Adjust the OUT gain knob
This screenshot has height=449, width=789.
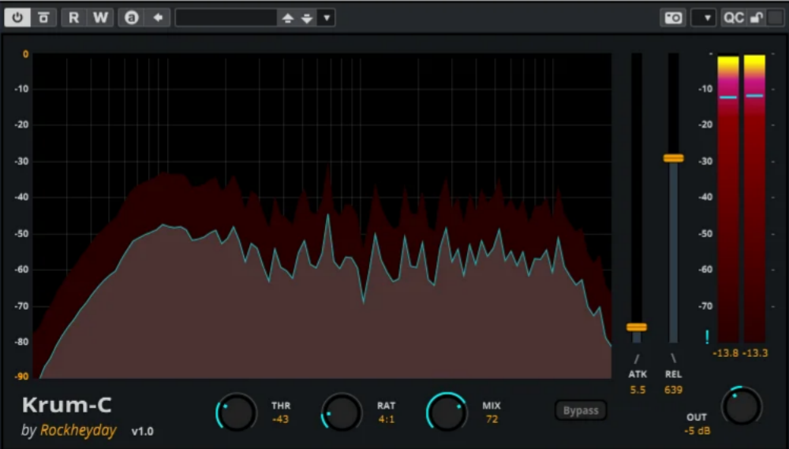742,406
